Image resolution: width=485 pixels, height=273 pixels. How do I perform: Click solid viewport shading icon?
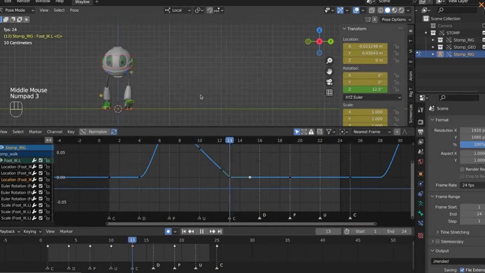coord(387,10)
